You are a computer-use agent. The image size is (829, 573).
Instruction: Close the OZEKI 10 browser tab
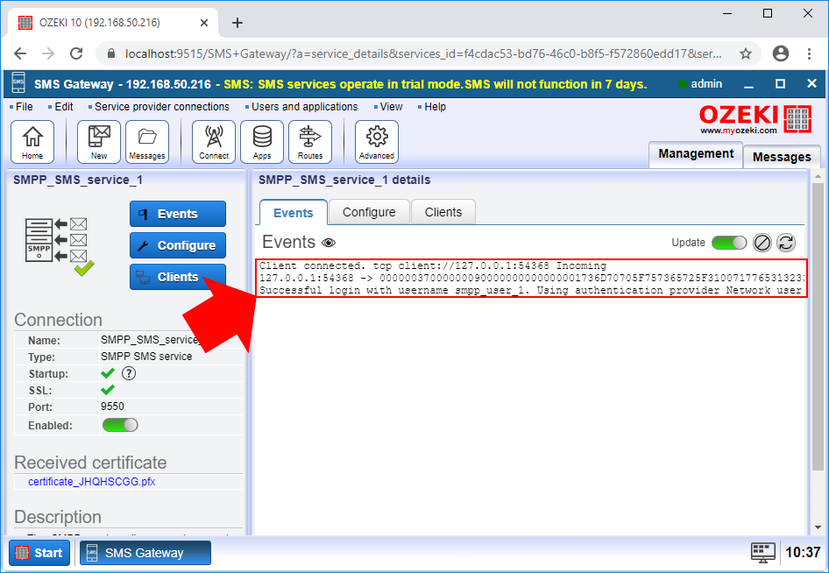tap(204, 23)
